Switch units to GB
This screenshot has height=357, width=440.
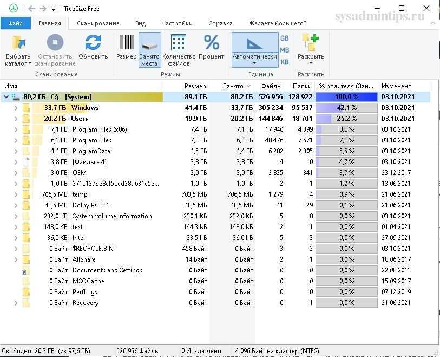(x=284, y=38)
